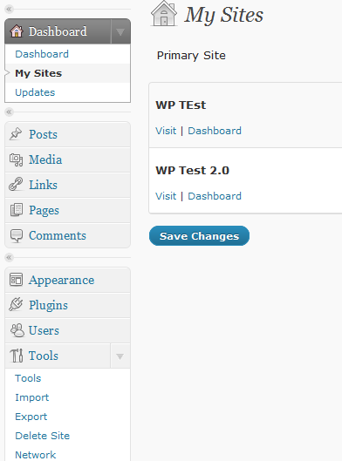Click the Tools wrench icon
This screenshot has width=342, height=461.
click(x=17, y=356)
